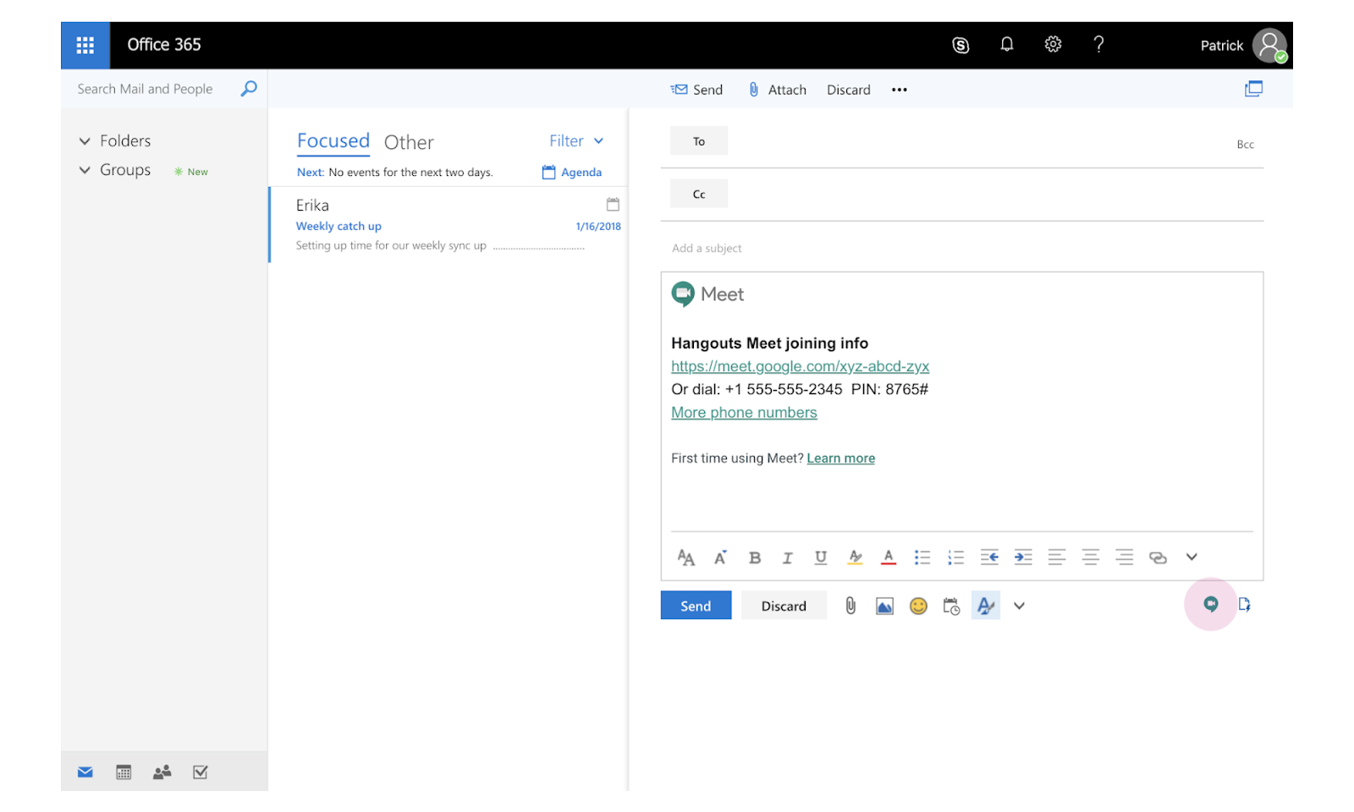Click the font size icon
Viewport: 1354px width, 812px height.
coord(686,557)
